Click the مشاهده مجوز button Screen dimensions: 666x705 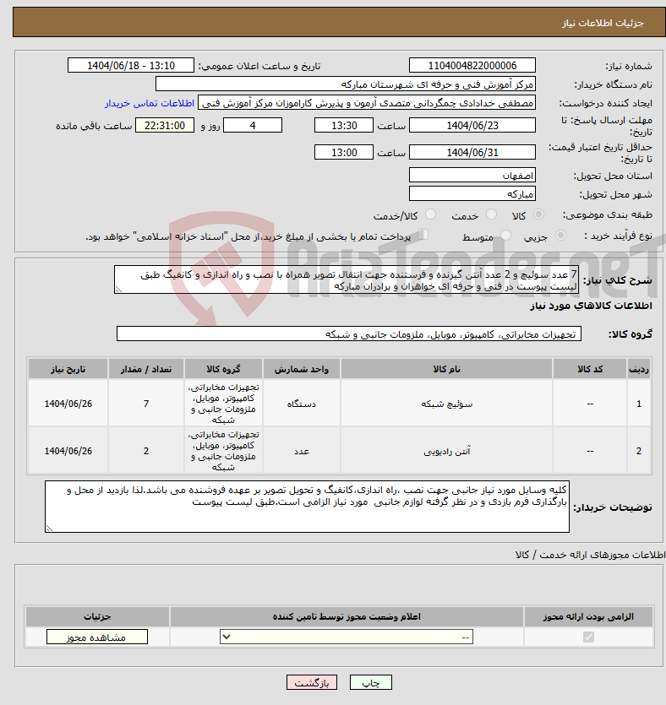(x=96, y=637)
